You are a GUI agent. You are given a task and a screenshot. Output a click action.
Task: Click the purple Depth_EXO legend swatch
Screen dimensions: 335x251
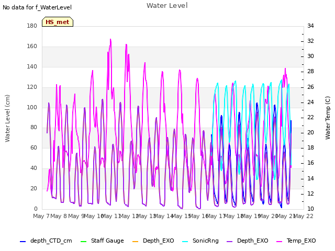[229, 242]
